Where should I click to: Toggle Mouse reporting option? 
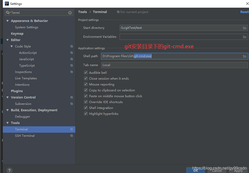point(86,84)
